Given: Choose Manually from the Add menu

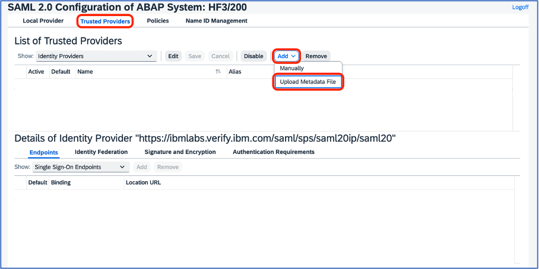Looking at the screenshot, I should (292, 68).
